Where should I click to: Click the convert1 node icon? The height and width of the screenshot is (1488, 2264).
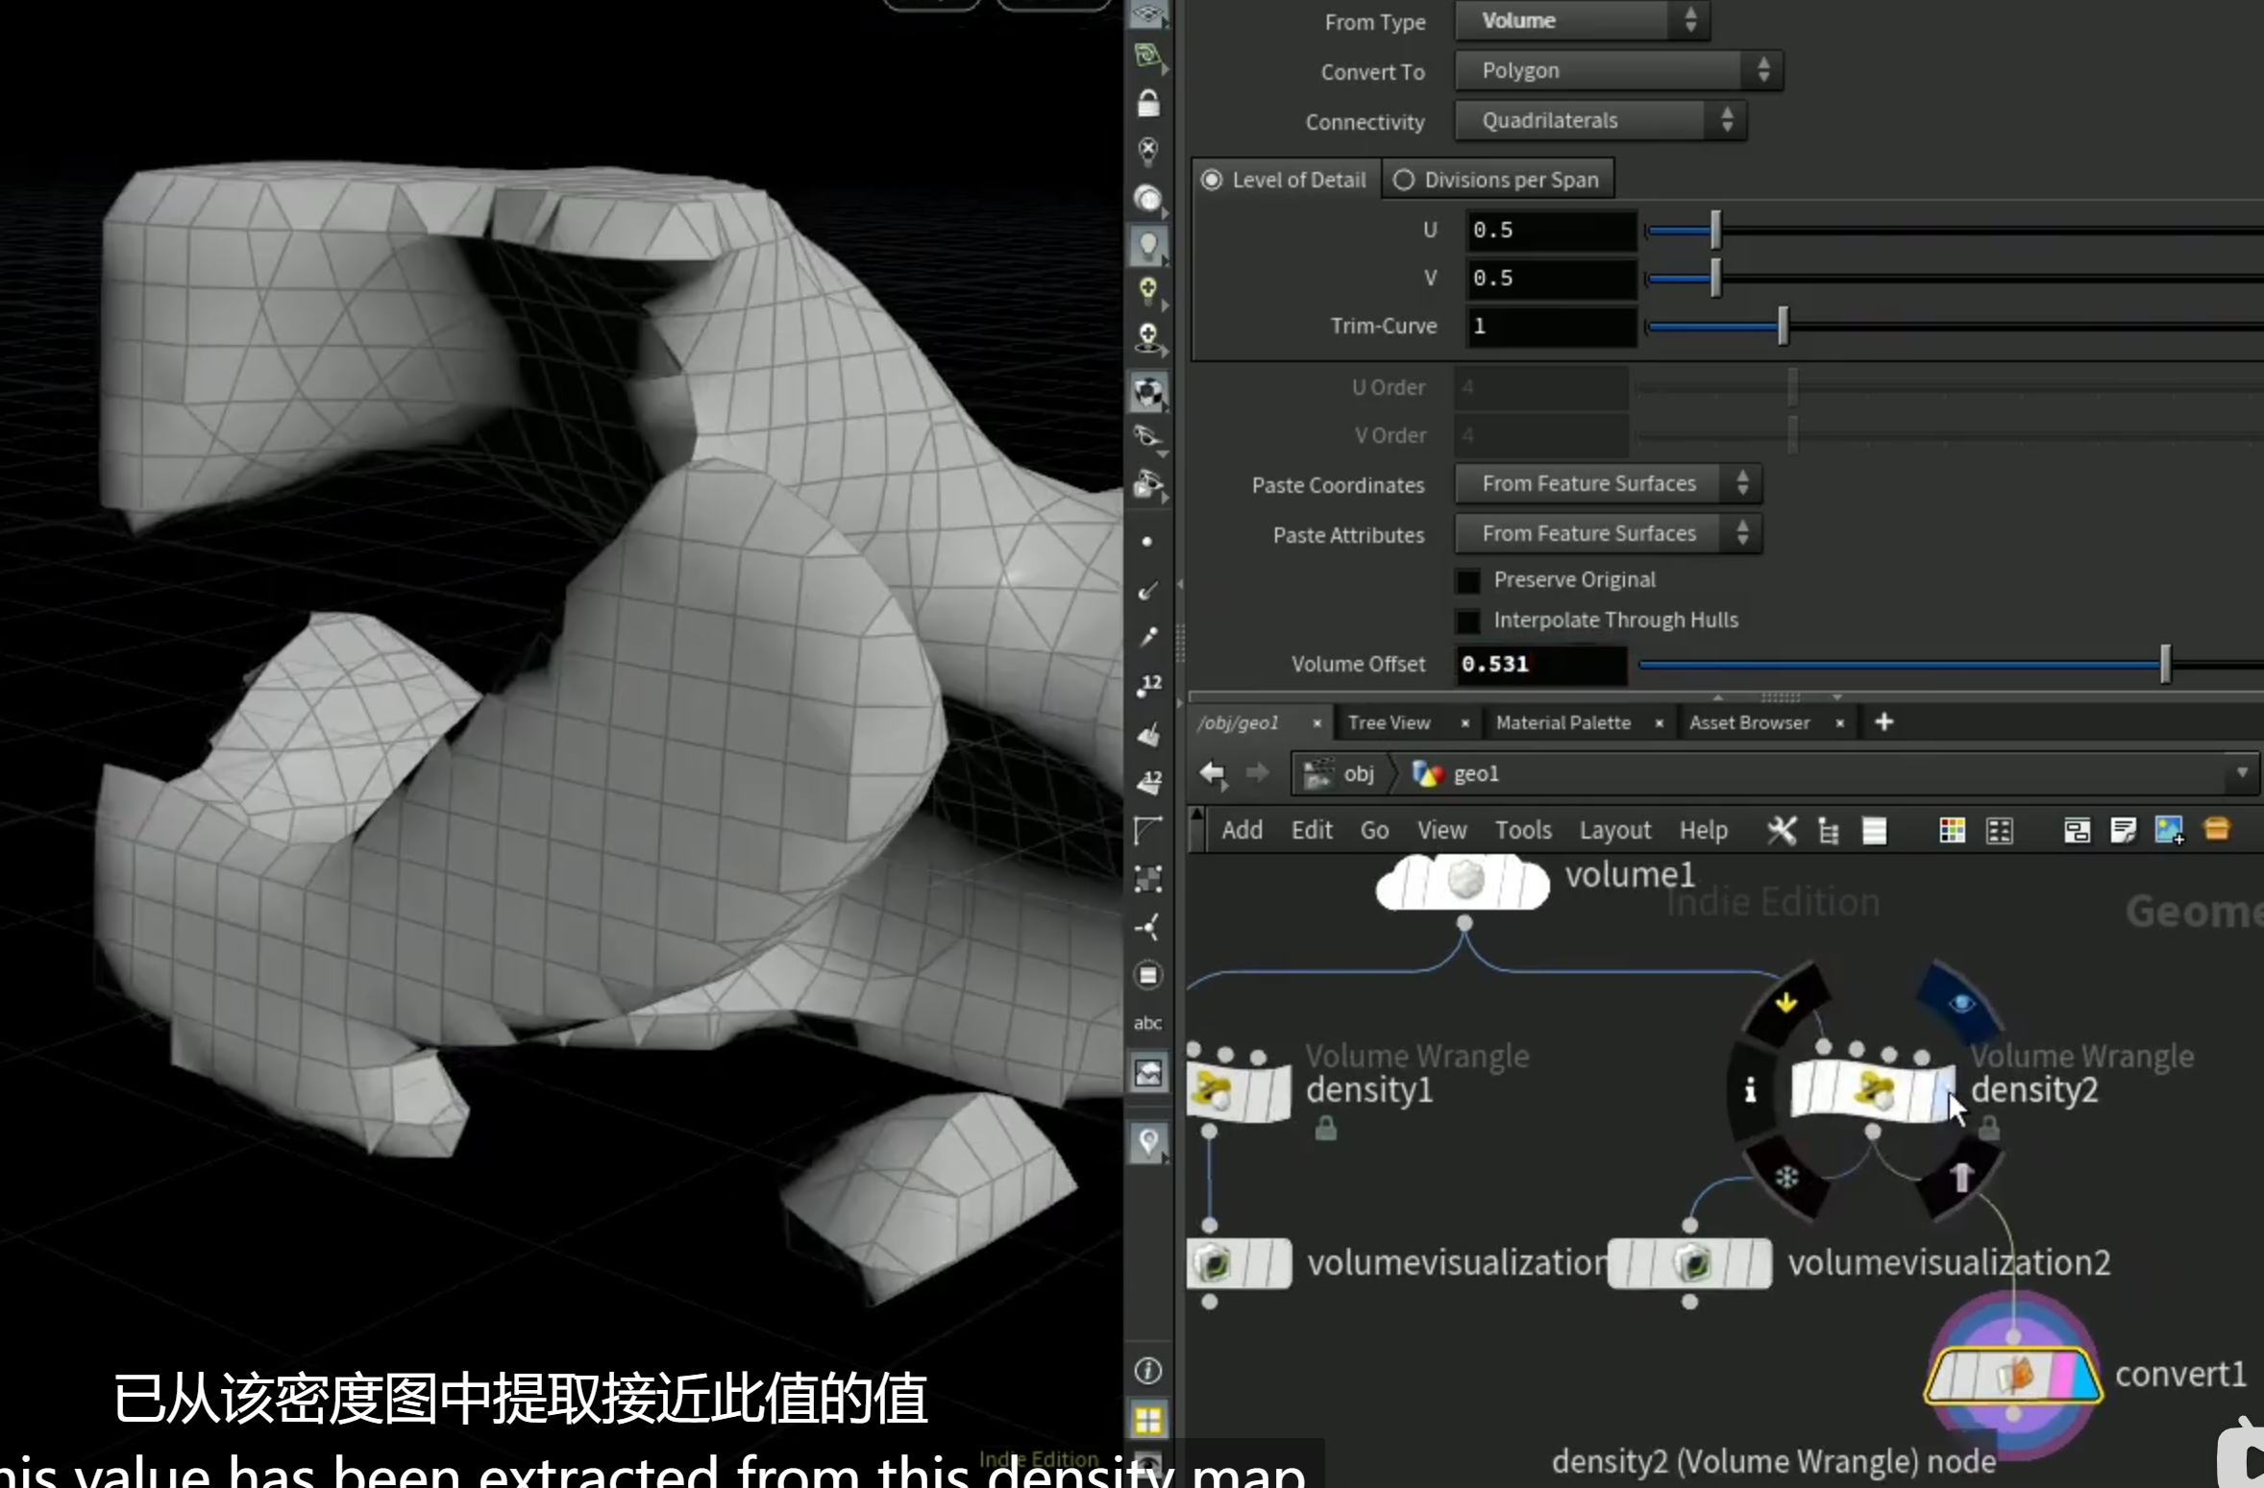click(x=2014, y=1375)
